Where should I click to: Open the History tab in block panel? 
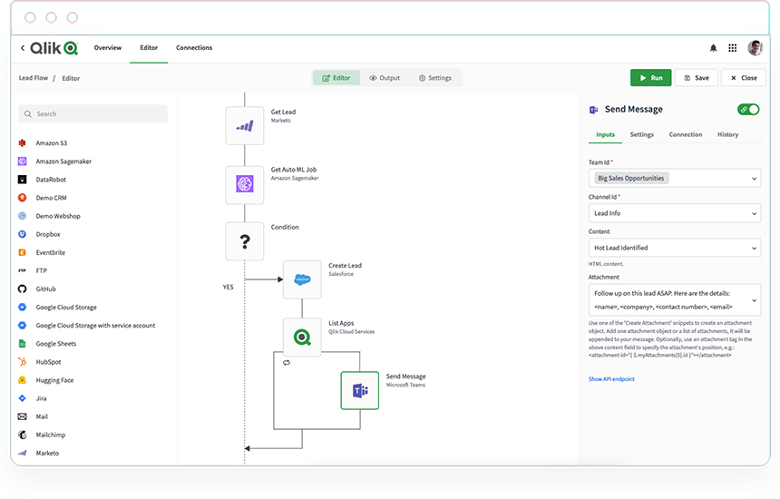pos(727,134)
